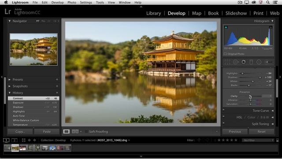Open the filmstrip source file name dropdown
Image resolution: width=282 pixels, height=159 pixels.
pos(129,140)
